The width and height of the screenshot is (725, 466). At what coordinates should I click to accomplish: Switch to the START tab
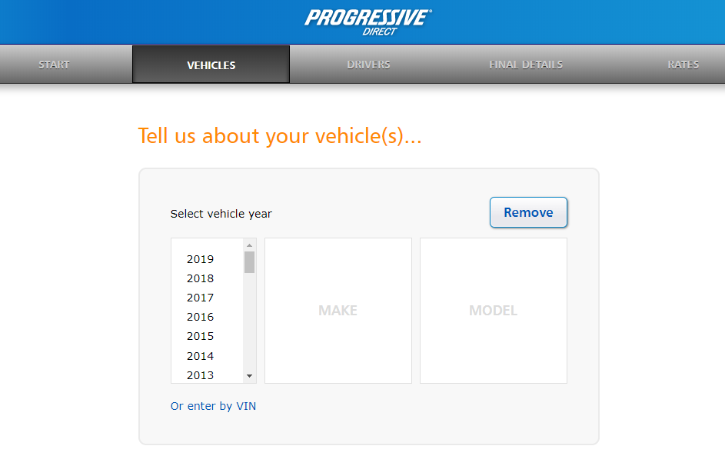click(x=53, y=64)
